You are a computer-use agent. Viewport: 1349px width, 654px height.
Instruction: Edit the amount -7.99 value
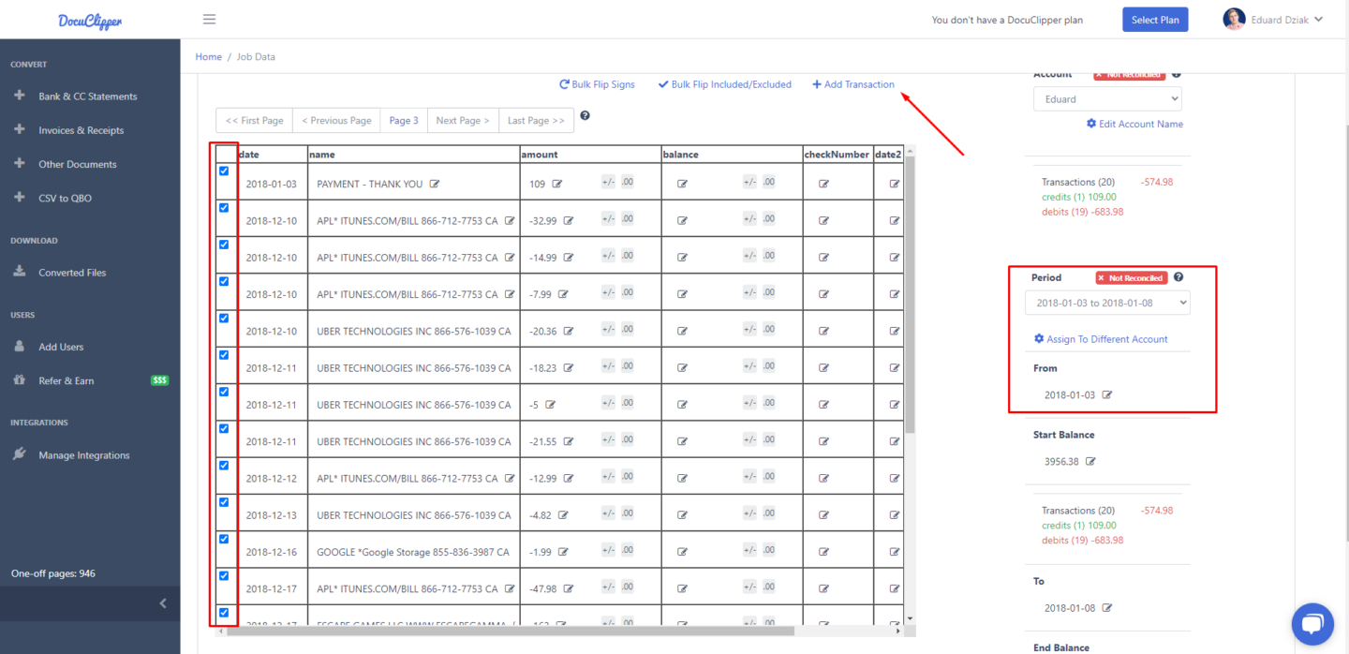coord(563,294)
